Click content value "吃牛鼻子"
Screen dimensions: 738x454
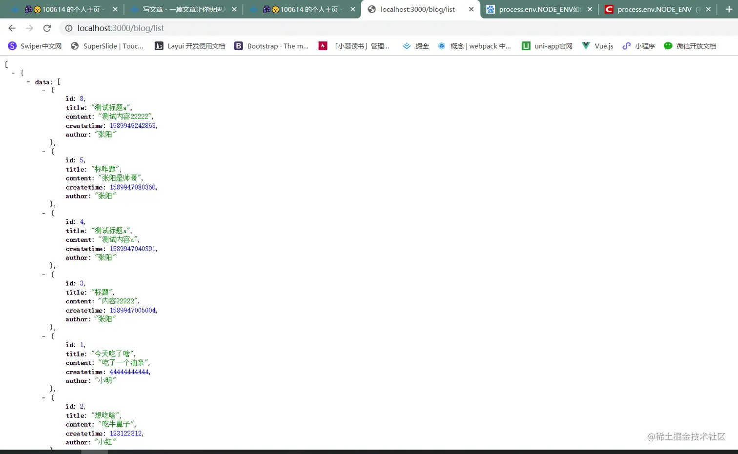[x=116, y=424]
